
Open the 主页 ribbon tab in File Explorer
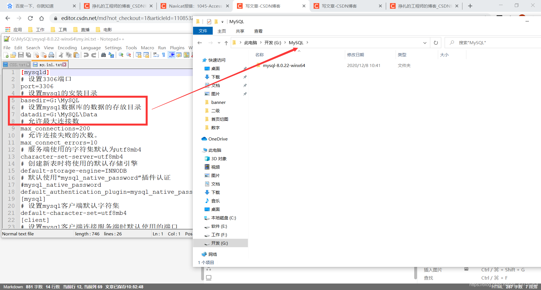coord(221,31)
